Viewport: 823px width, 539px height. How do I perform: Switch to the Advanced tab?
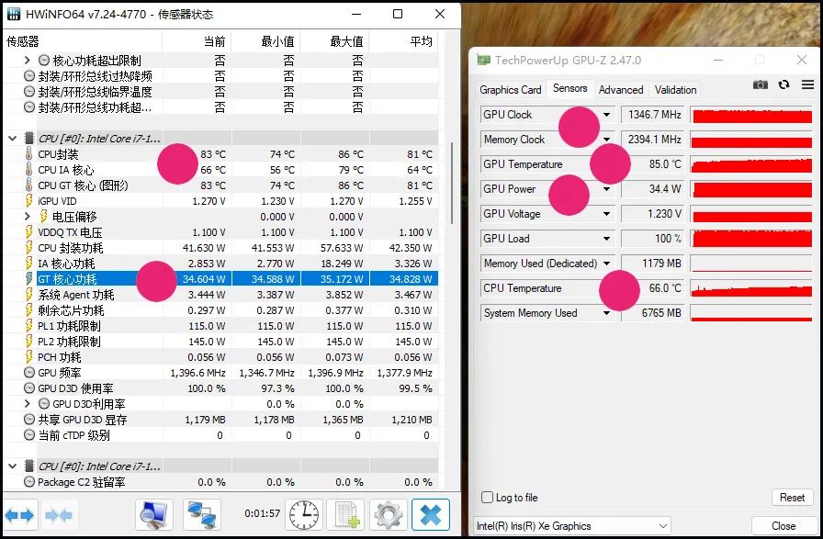click(621, 89)
